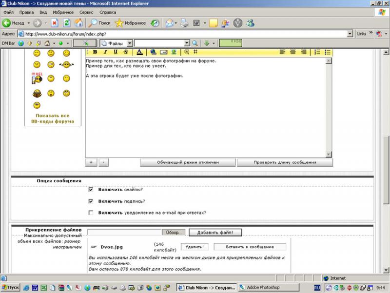Toggle 'Включить смайлы?' checkbox
Viewport: 390px width, 293px height.
click(x=91, y=190)
